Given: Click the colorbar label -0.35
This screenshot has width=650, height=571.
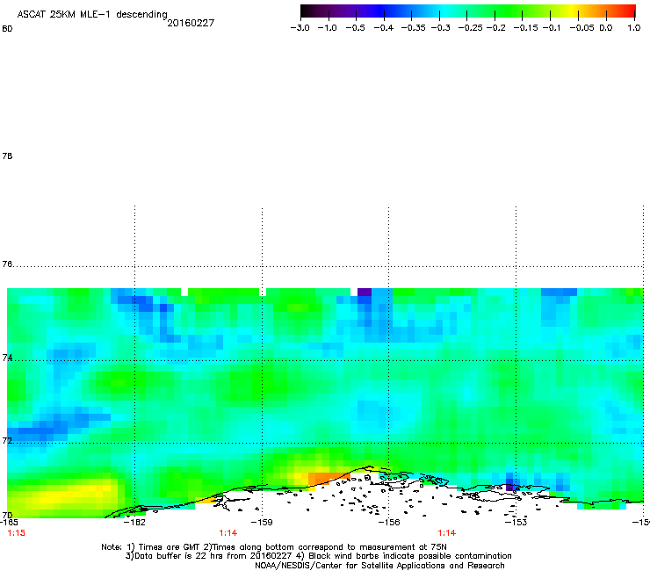Looking at the screenshot, I should 414,28.
